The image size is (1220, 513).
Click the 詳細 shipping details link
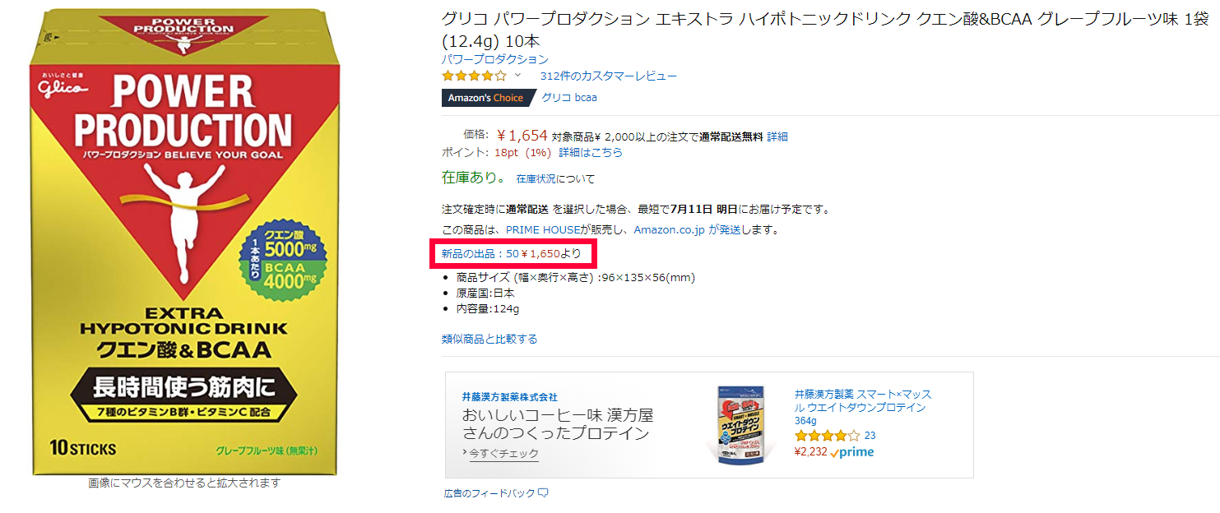pos(777,136)
